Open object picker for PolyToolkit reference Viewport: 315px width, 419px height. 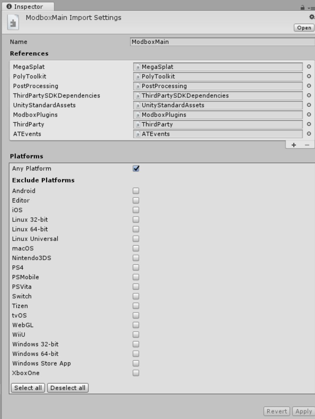point(309,76)
